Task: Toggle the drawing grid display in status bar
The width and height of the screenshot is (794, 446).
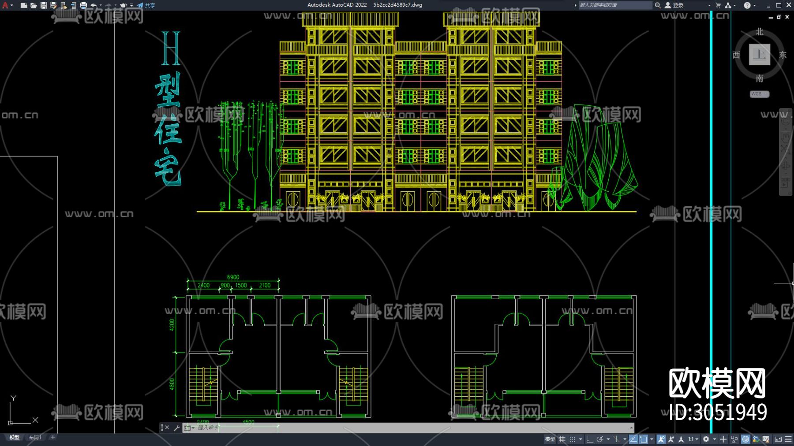Action: pyautogui.click(x=562, y=439)
